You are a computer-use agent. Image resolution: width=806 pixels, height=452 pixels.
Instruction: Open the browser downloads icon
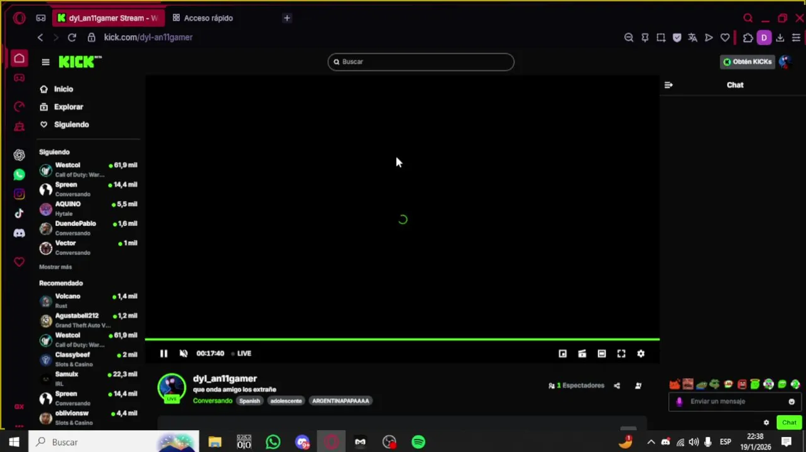pos(780,38)
